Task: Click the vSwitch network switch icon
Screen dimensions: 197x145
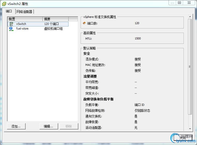Action: pyautogui.click(x=11, y=24)
